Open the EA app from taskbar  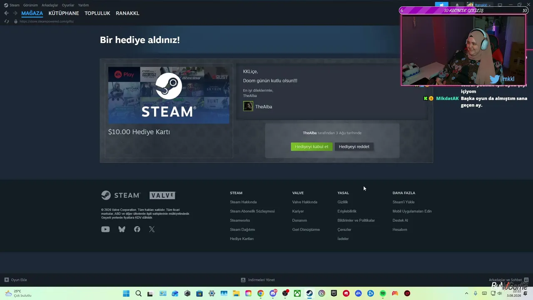click(358, 293)
